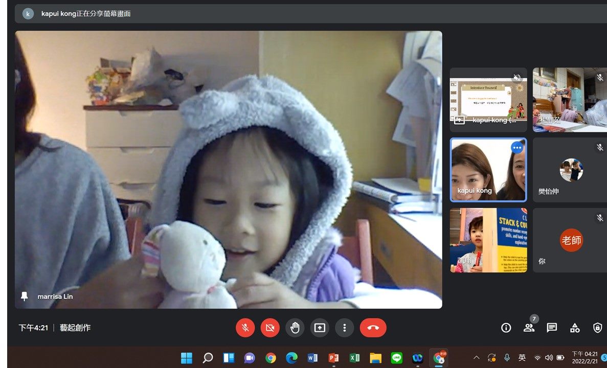Unpin marrisa Lin using pin icon
Viewport: 607px width, 368px height.
click(x=24, y=296)
